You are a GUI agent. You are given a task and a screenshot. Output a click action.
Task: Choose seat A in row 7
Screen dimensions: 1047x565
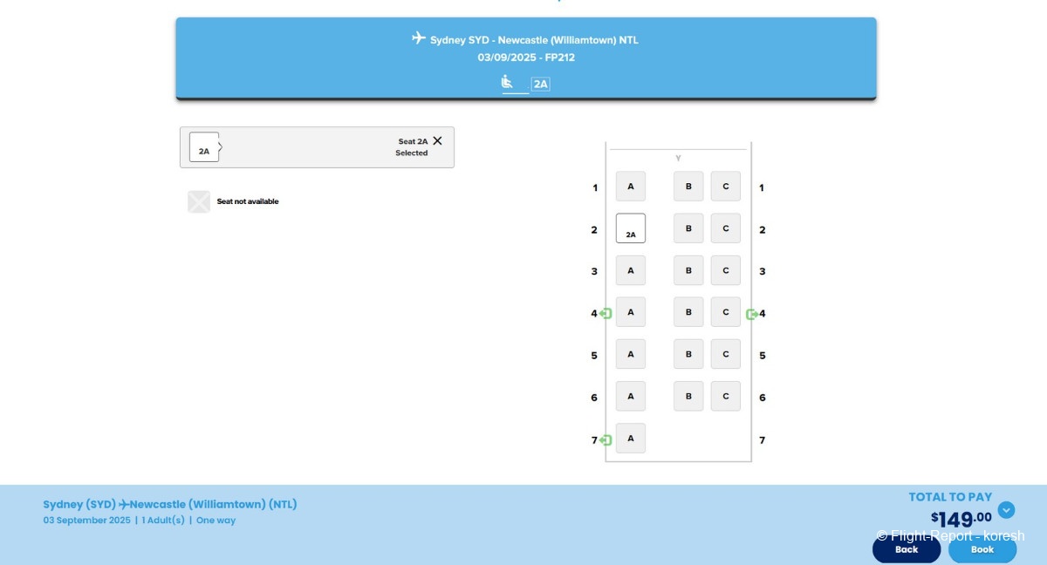631,438
